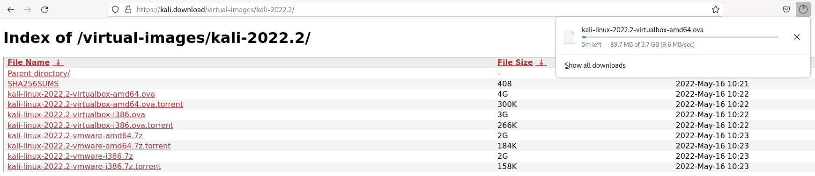Click the browser back arrow
The image size is (815, 176).
coord(11,9)
